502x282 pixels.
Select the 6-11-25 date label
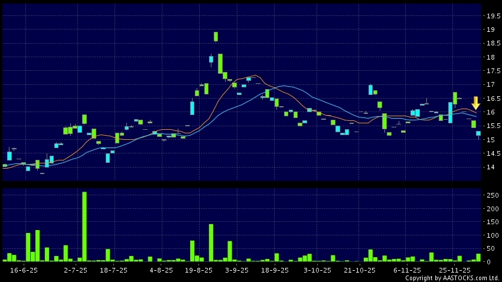[407, 270]
